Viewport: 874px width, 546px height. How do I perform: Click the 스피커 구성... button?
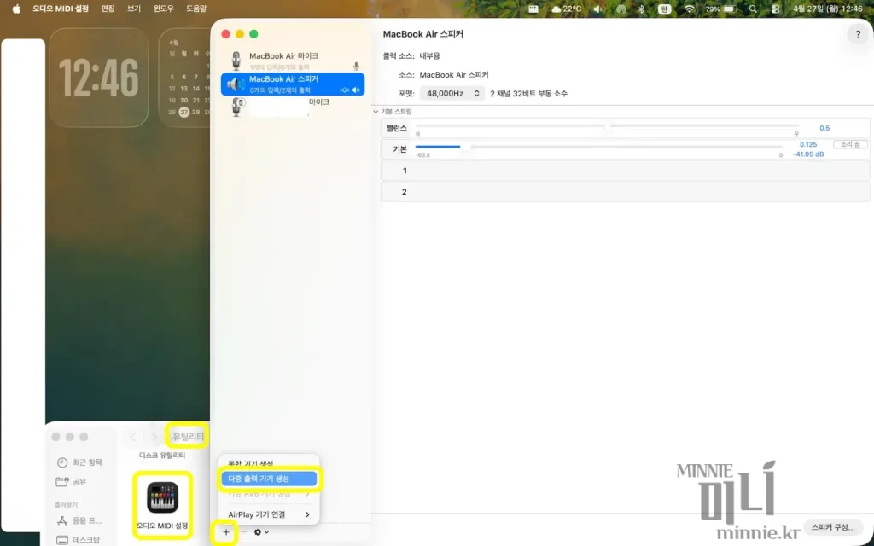[833, 527]
